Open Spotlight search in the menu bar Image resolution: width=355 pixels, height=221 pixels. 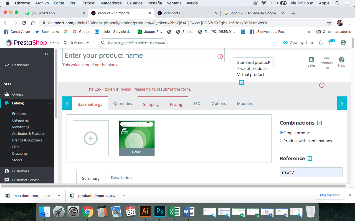pos(337,3)
